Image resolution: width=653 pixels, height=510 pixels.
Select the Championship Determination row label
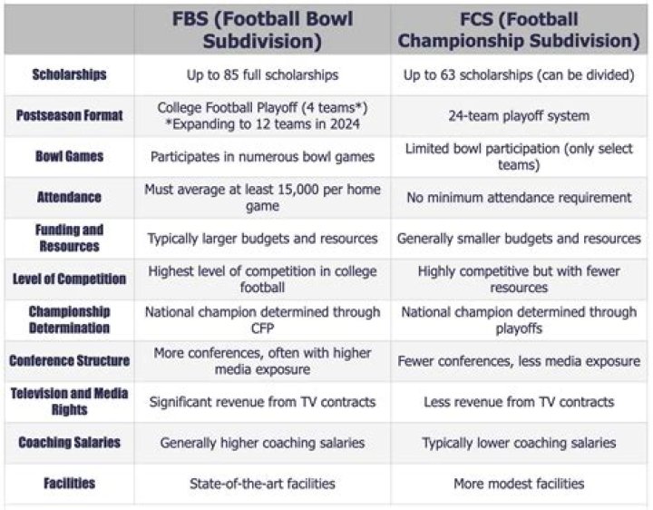pyautogui.click(x=69, y=319)
